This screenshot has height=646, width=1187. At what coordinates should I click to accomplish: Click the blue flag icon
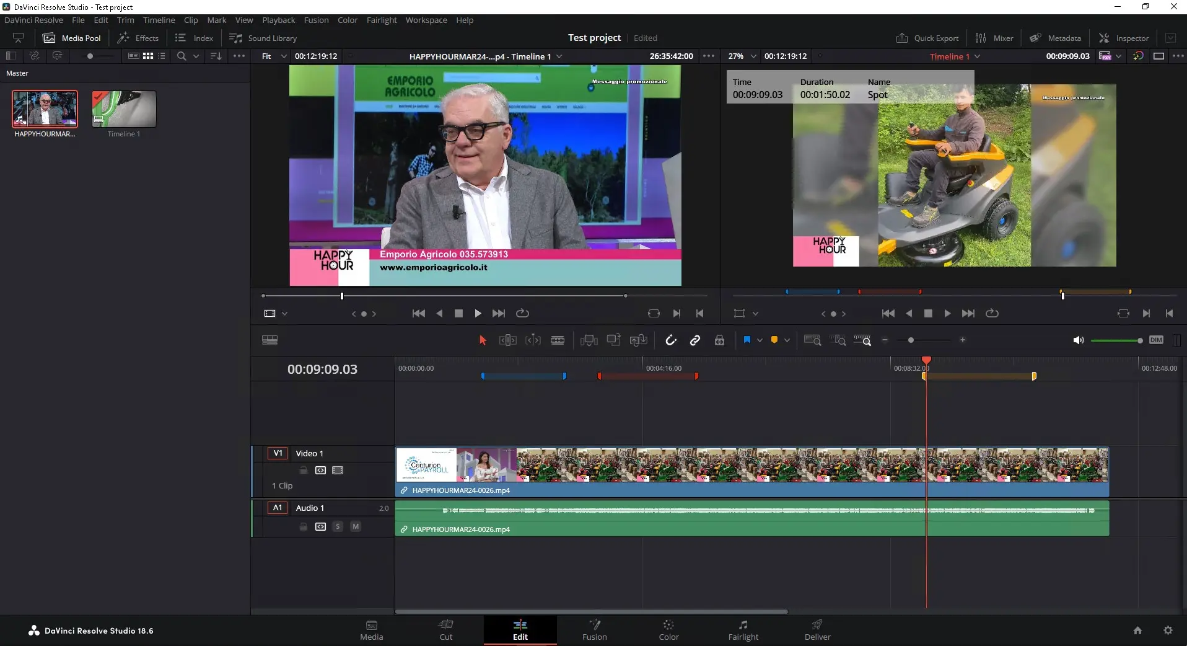(747, 340)
